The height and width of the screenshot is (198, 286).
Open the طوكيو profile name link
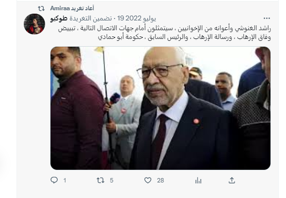tap(59, 18)
